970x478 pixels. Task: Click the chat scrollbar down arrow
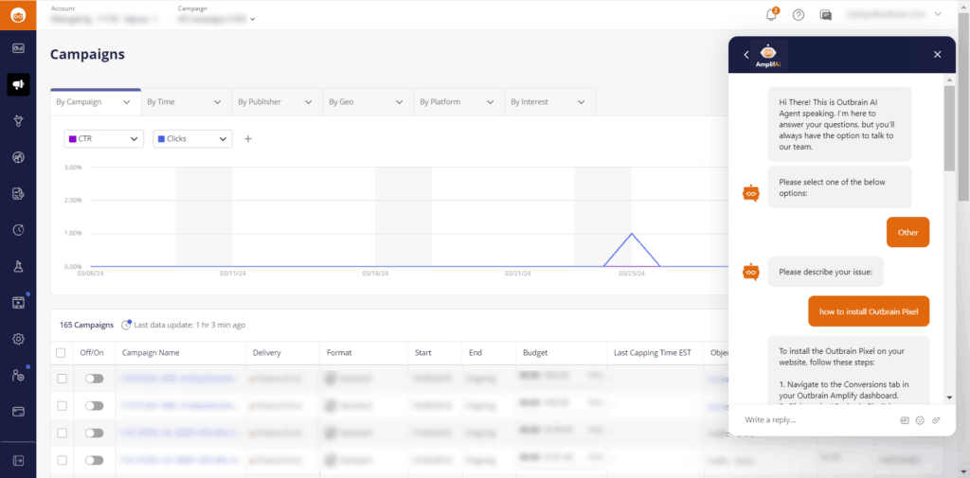point(949,397)
